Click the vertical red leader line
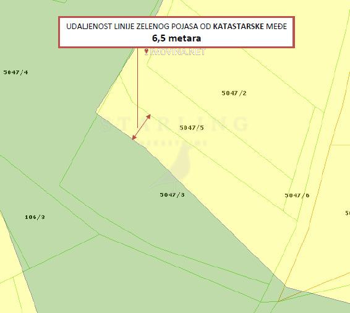The width and height of the screenshot is (350, 313). coord(137,87)
